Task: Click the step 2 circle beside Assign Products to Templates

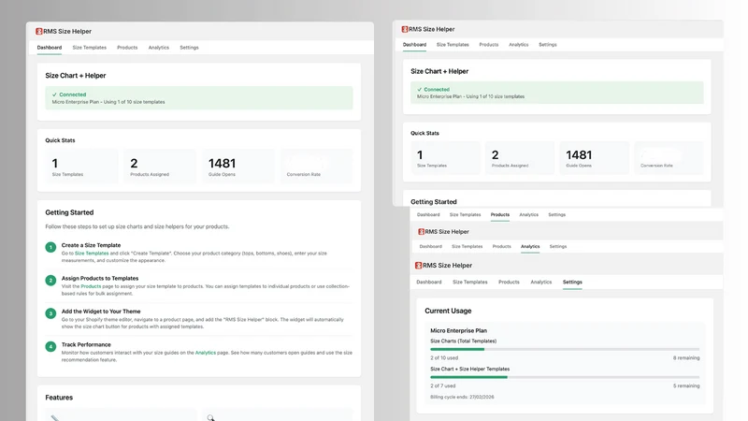Action: (x=50, y=280)
